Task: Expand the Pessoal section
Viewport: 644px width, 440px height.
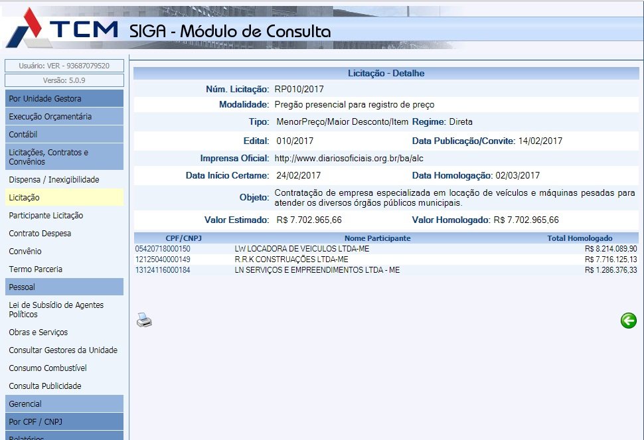Action: coord(64,287)
